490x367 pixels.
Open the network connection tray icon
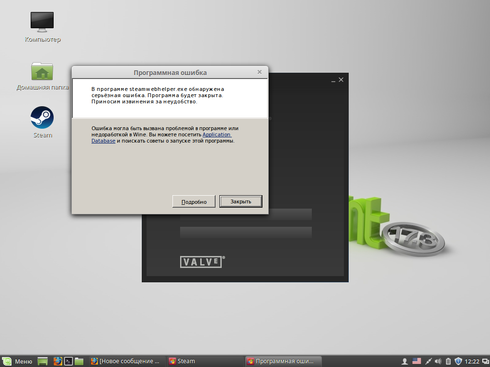428,361
